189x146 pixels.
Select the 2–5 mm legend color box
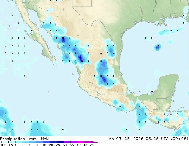(x=26, y=142)
